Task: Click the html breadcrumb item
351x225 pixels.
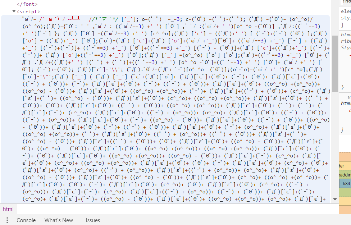Action: pyautogui.click(x=8, y=209)
